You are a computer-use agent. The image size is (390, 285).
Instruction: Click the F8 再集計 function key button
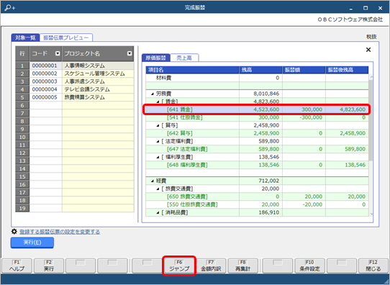pyautogui.click(x=242, y=266)
